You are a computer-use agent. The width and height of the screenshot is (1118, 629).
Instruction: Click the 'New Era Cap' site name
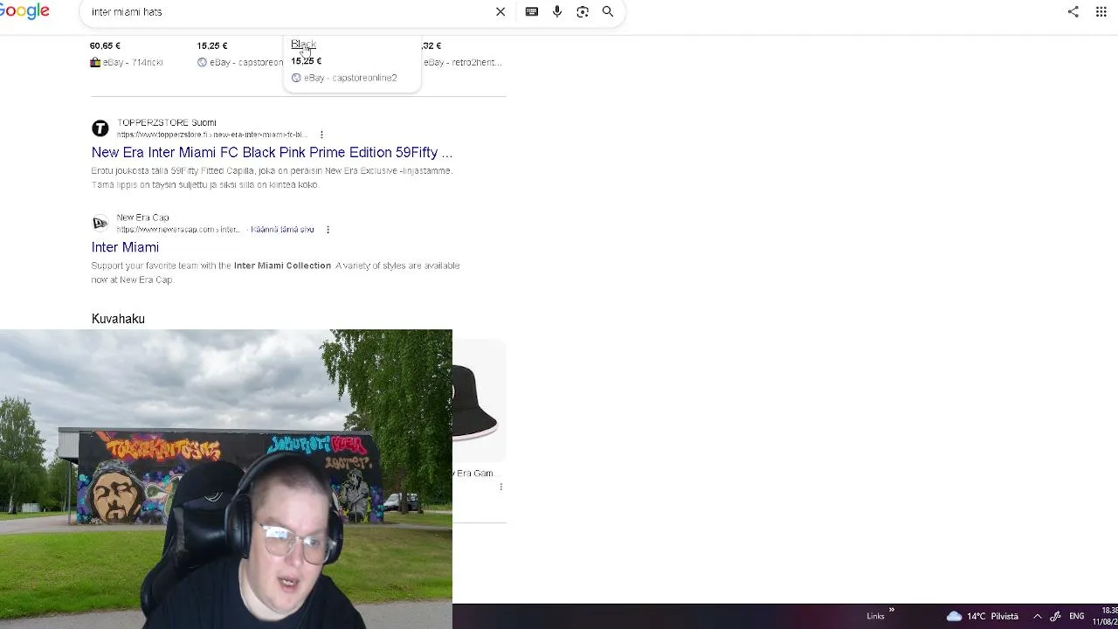click(x=143, y=218)
